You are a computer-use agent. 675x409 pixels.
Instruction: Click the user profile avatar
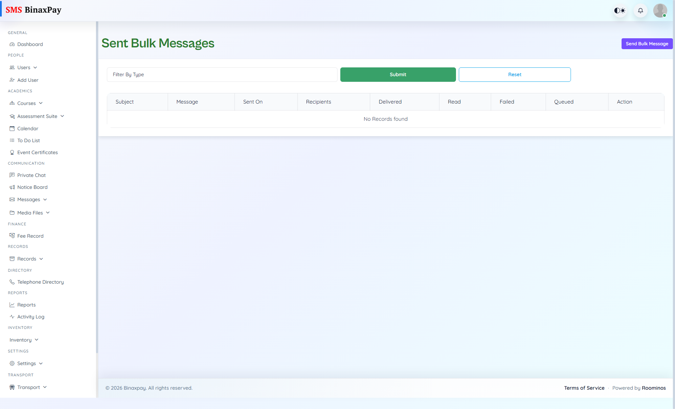(x=660, y=11)
